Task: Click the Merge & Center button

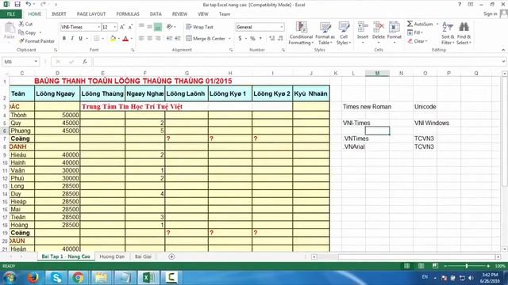Action: click(206, 39)
